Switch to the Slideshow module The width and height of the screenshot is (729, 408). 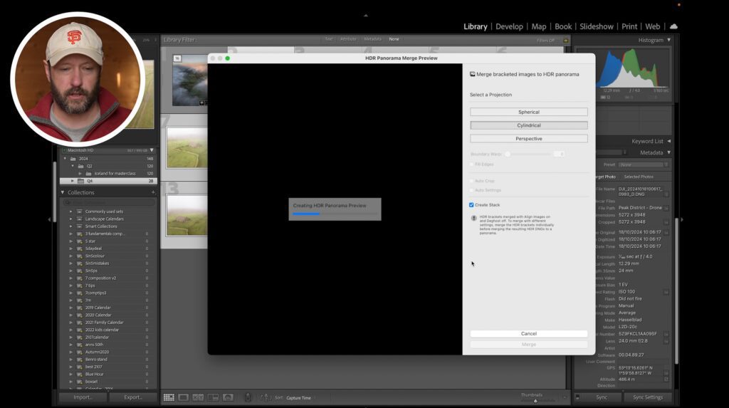(x=597, y=26)
